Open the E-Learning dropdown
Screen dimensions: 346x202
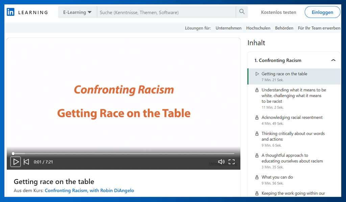tap(77, 12)
